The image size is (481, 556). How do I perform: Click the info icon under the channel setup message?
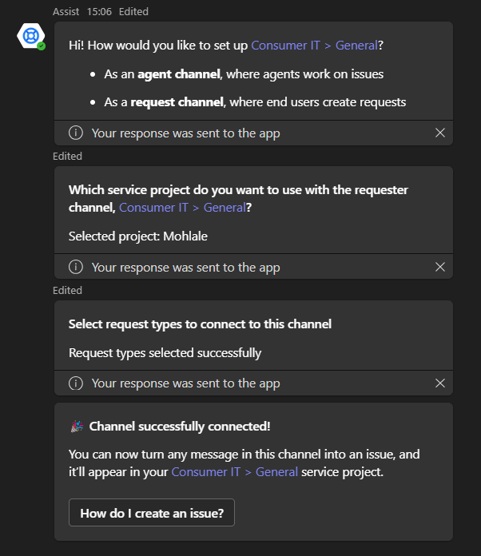(76, 133)
